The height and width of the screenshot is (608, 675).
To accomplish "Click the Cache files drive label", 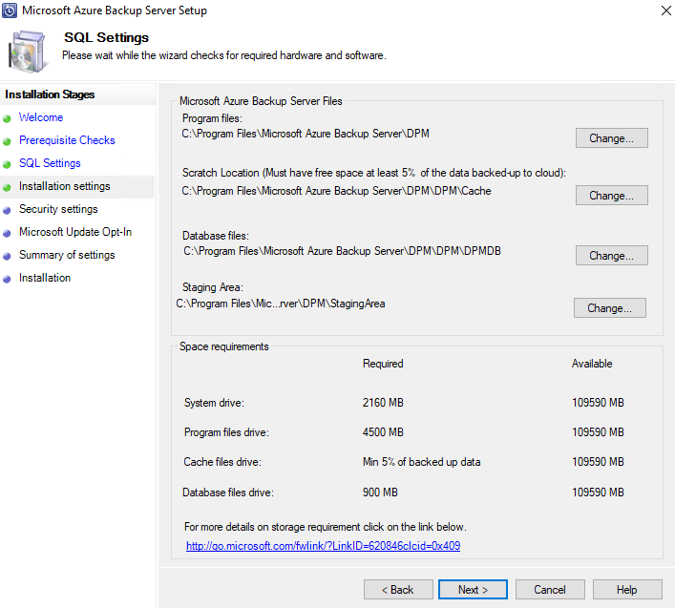I will point(222,462).
